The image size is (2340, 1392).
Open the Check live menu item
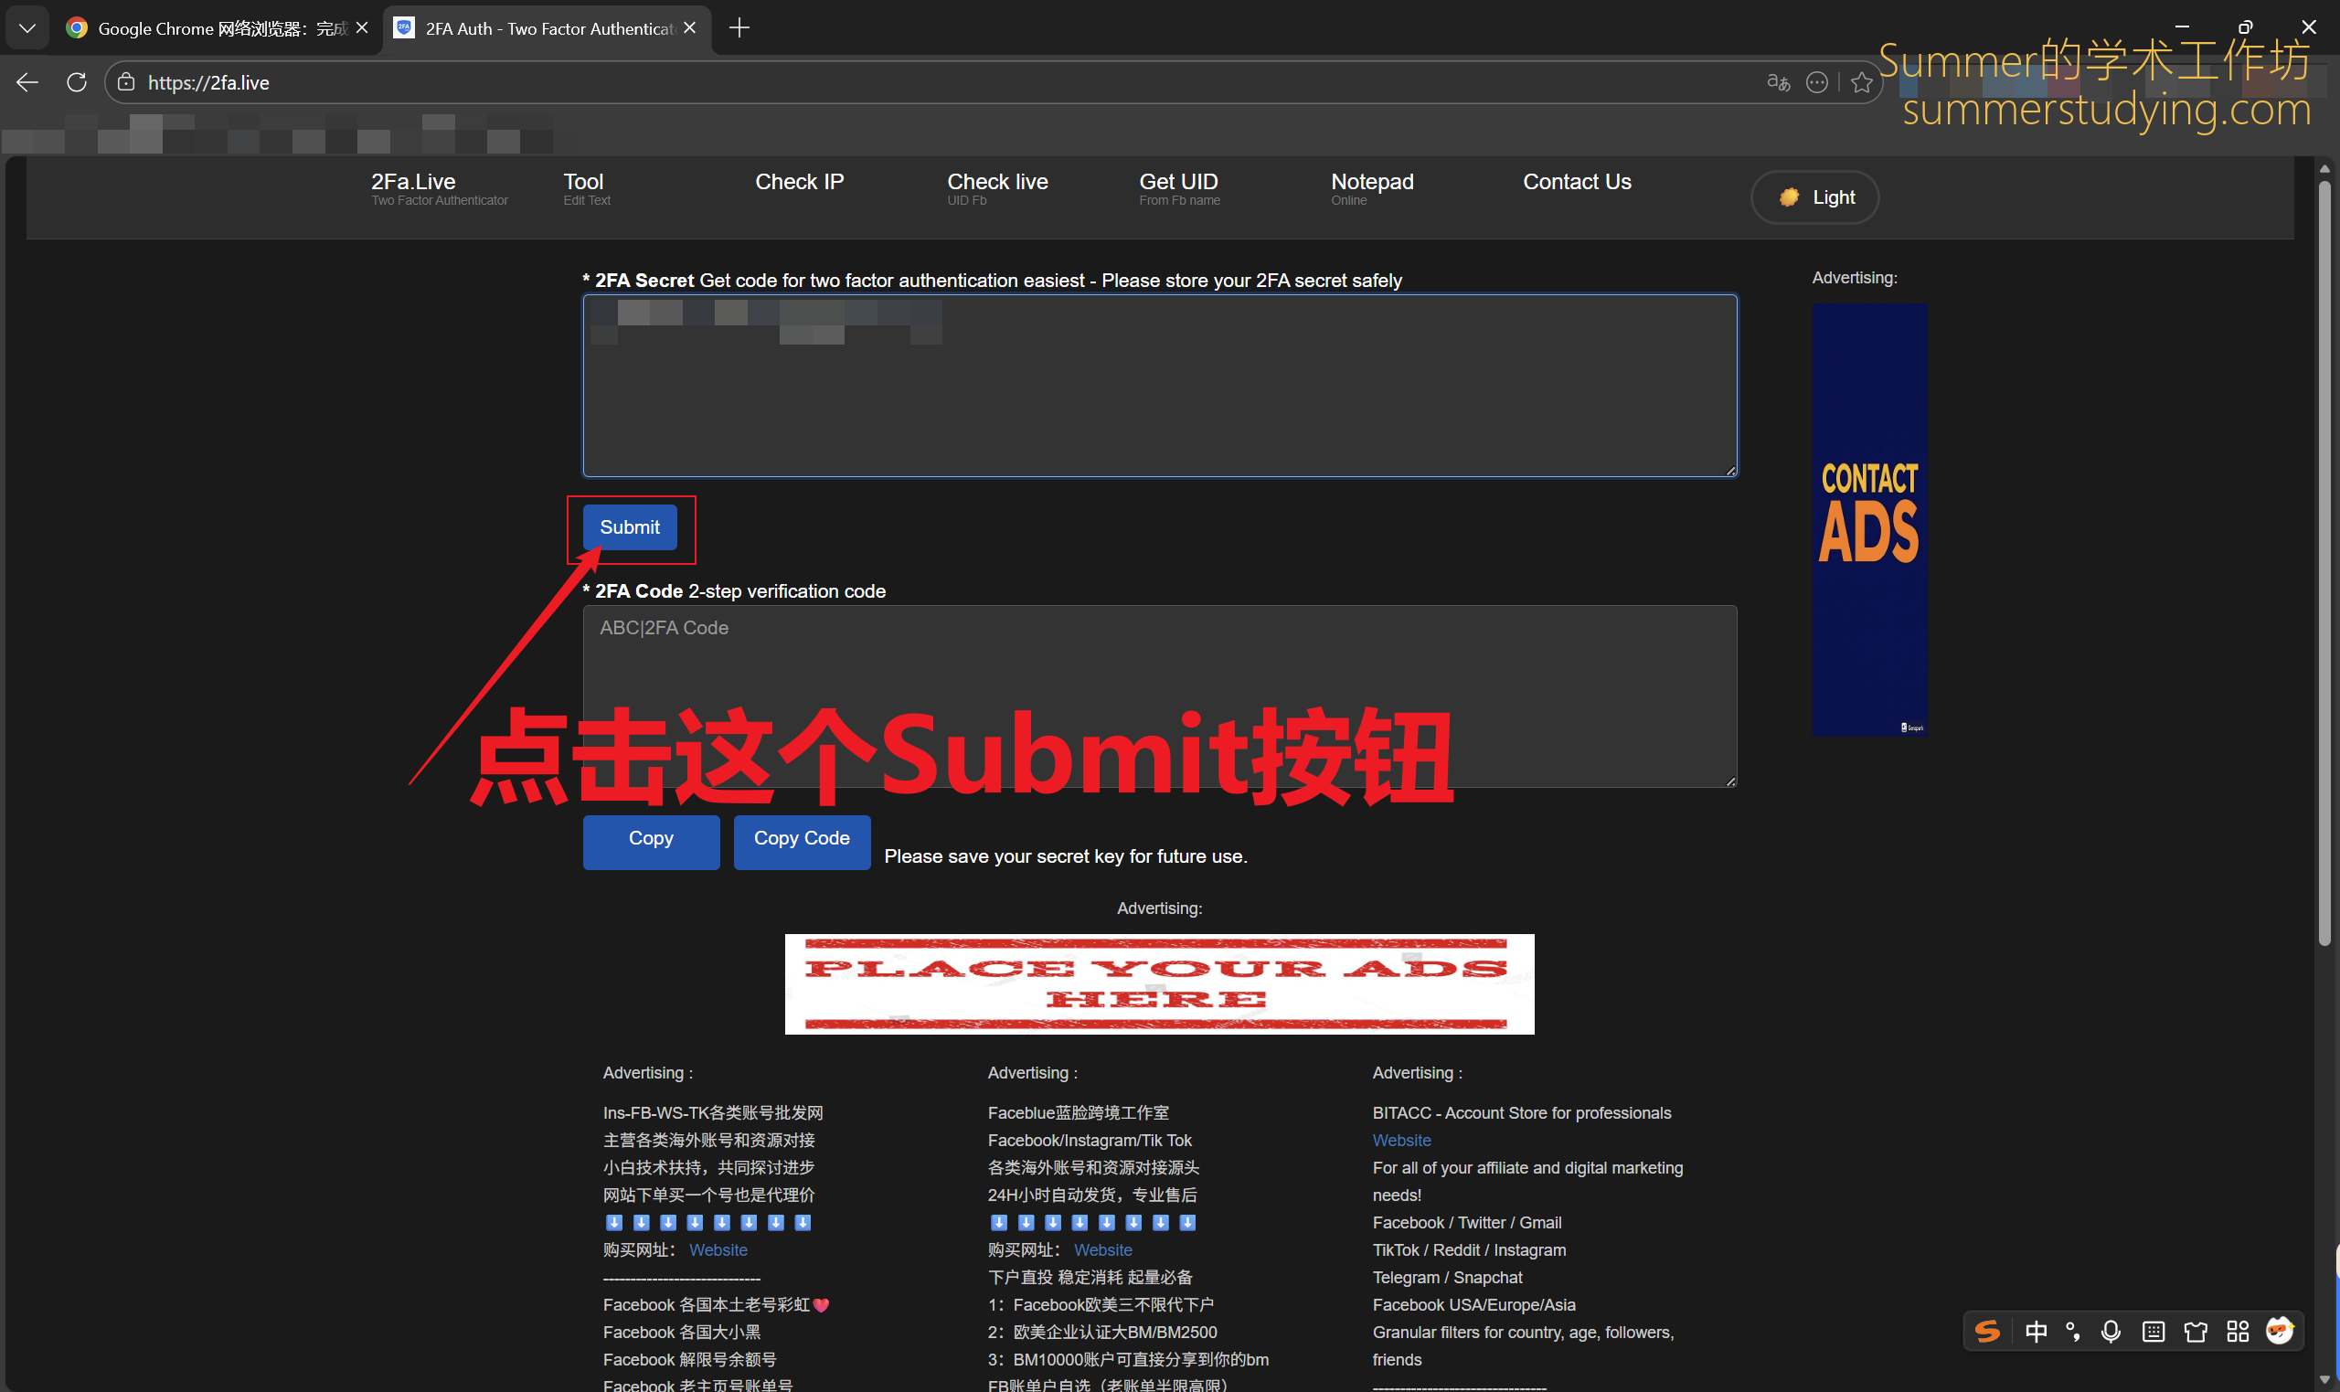tap(997, 187)
